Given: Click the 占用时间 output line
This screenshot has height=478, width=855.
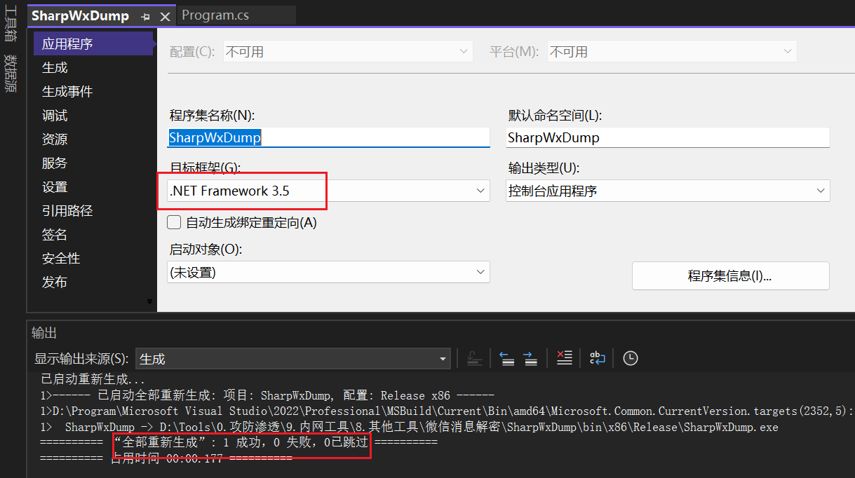Looking at the screenshot, I should pyautogui.click(x=166, y=458).
